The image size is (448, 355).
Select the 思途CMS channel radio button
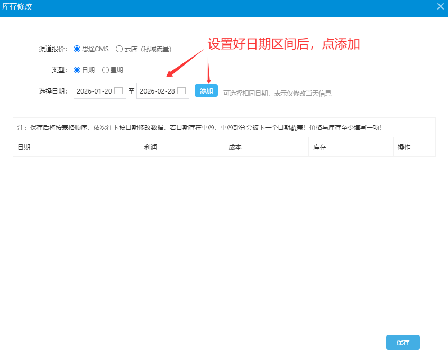pos(77,49)
